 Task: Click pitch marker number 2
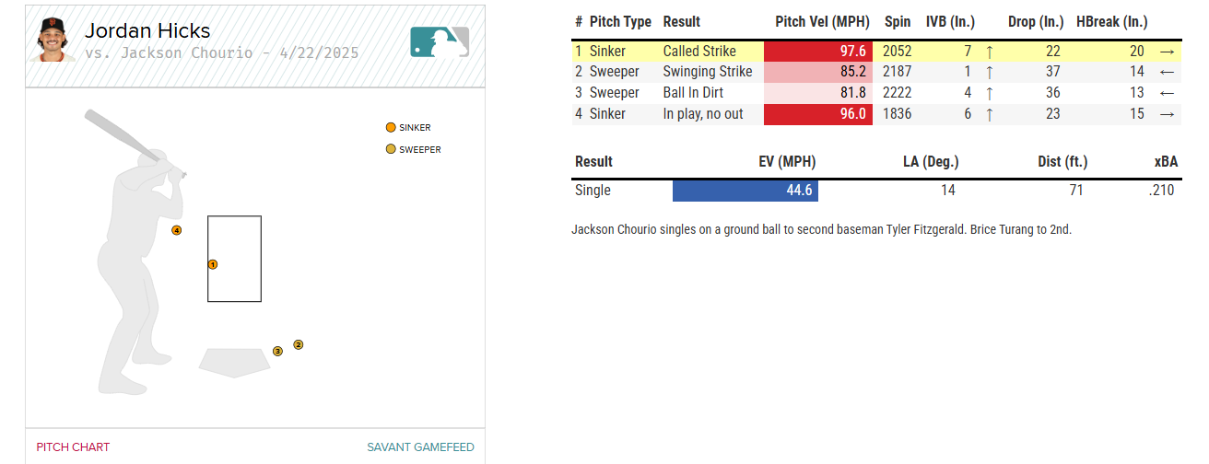[299, 344]
